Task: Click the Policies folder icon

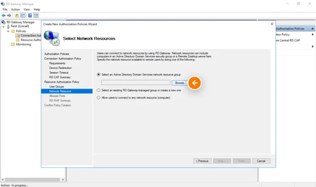Action: (13, 31)
